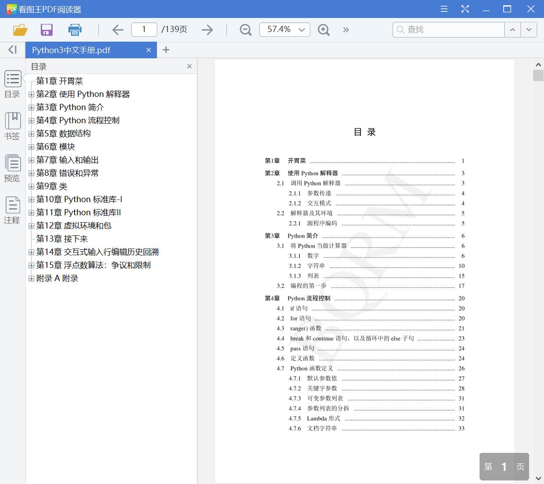
Task: Zoom out using the magnifier minus icon
Action: 245,29
